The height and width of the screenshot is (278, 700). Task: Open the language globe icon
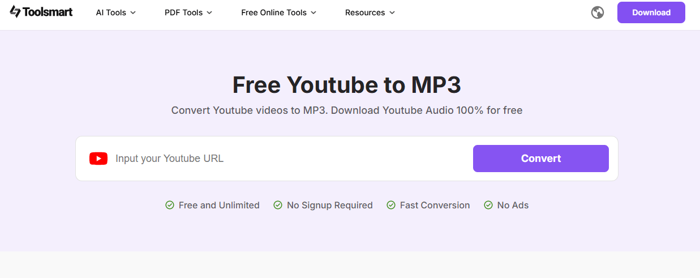(598, 12)
